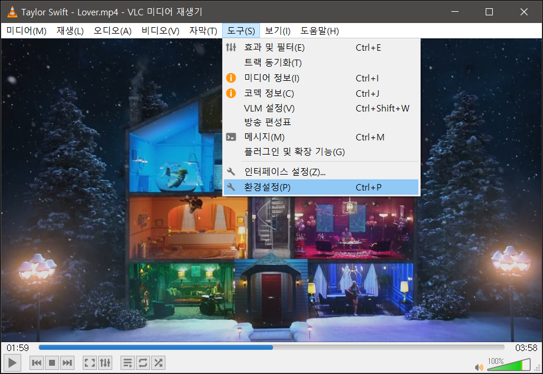Click the VLC cone icon in title bar

click(12, 12)
